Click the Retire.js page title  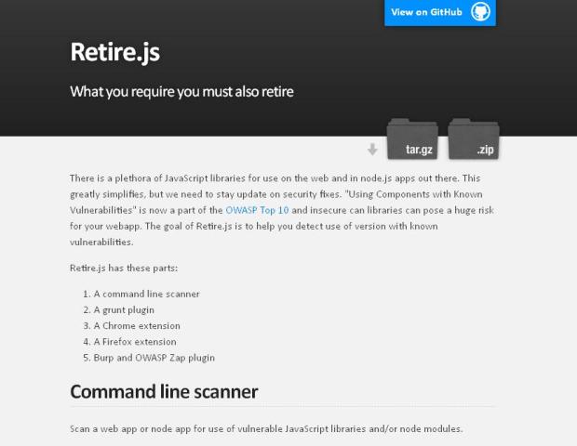[x=114, y=52]
